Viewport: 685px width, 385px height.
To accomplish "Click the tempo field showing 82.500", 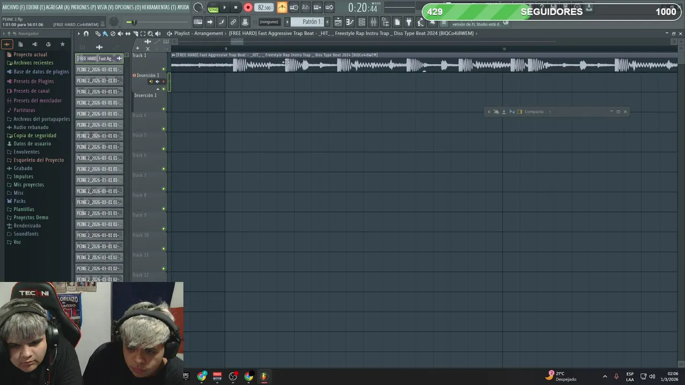I will pos(264,7).
